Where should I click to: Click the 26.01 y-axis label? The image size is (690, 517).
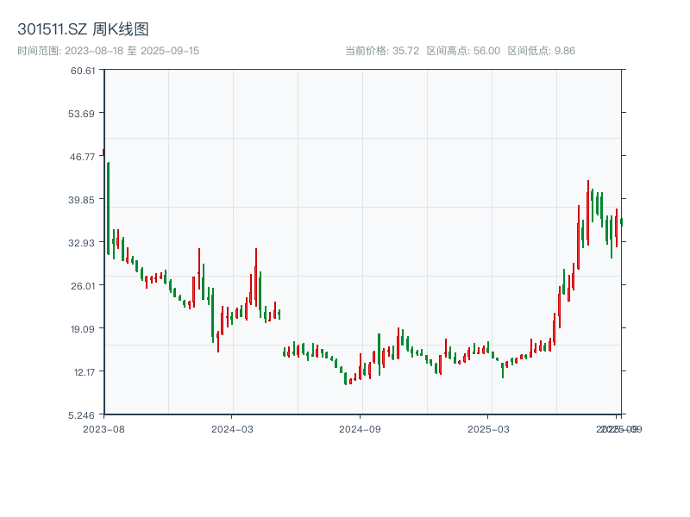tap(83, 286)
